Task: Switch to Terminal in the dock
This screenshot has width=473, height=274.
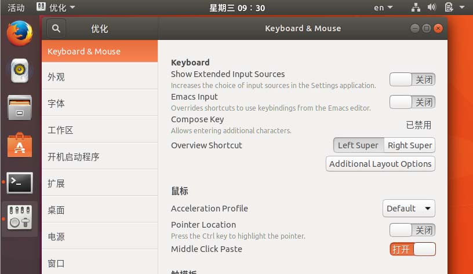Action: [x=20, y=182]
